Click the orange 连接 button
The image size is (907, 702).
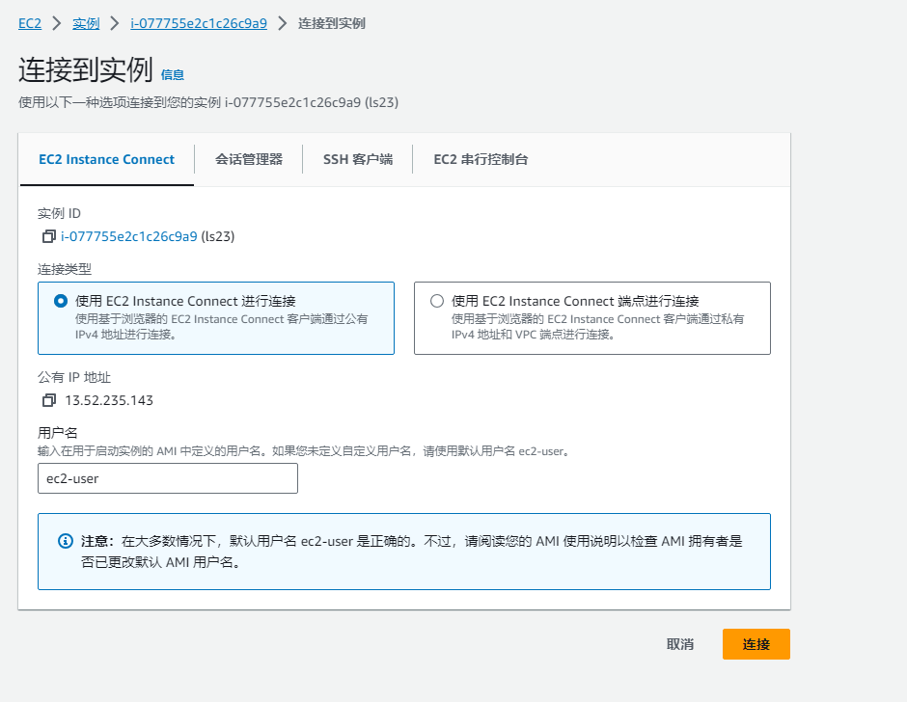tap(756, 644)
